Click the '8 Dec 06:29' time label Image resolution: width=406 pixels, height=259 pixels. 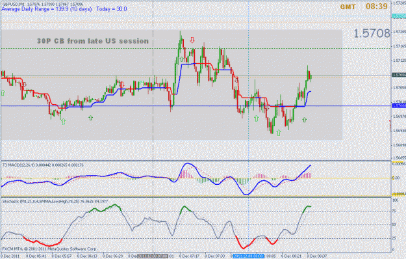(x=113, y=256)
